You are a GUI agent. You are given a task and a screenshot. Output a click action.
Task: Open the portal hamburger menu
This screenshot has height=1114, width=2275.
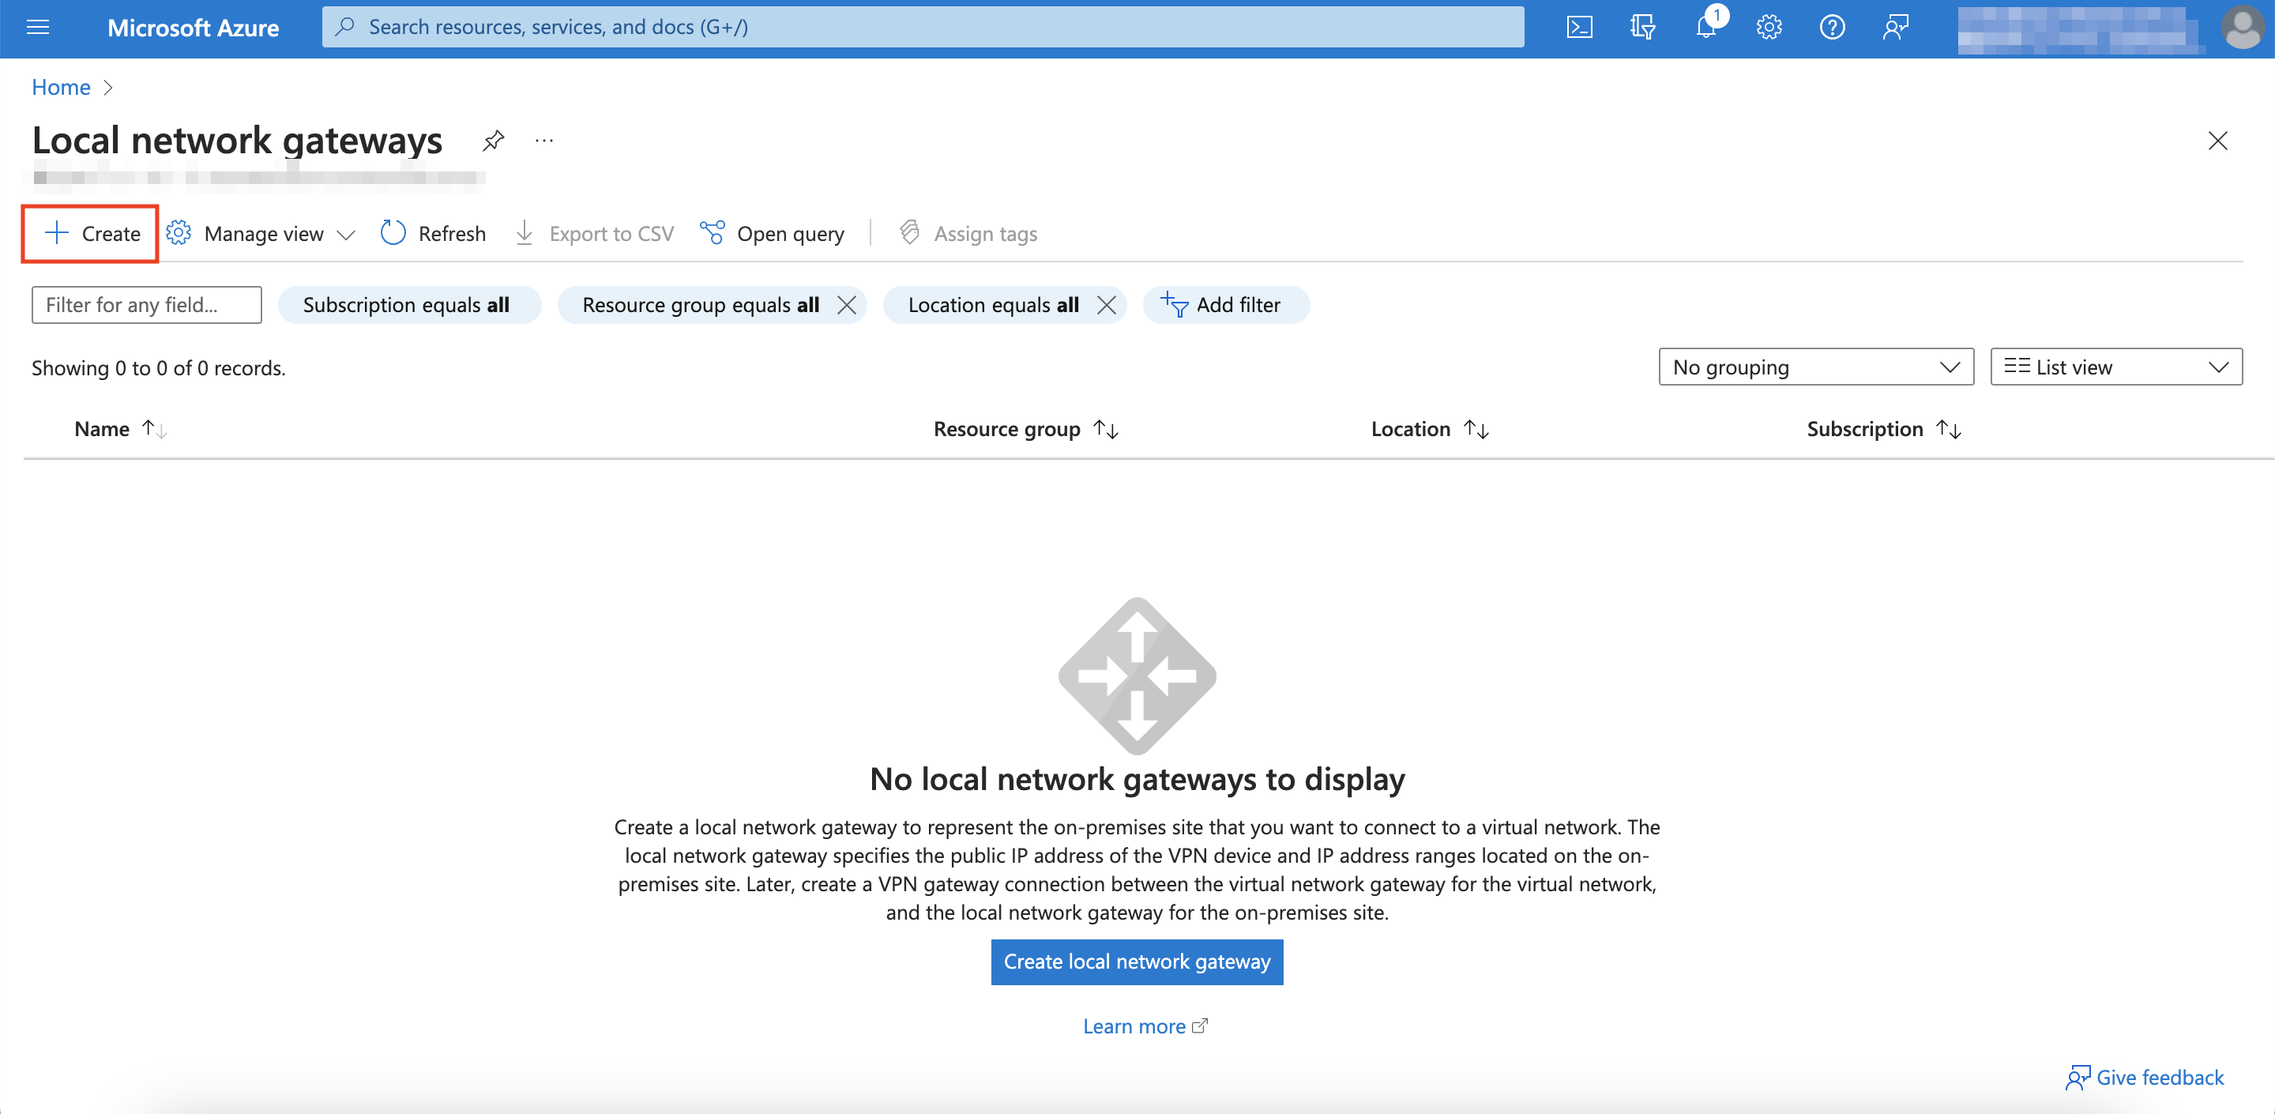[x=37, y=27]
